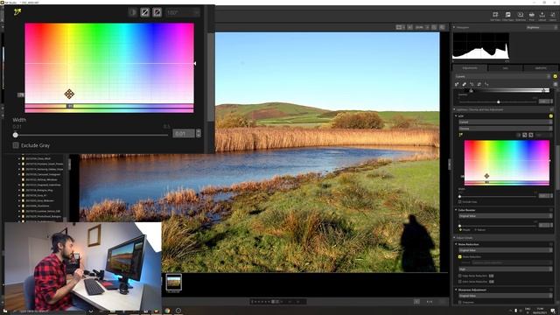
Task: Click the Windows taskbar search box
Action: coord(50,311)
